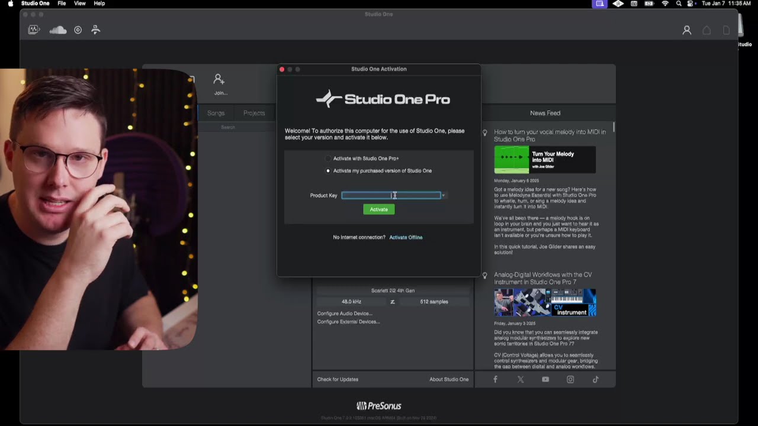Click the screen sharing menu bar icon
The image size is (758, 426).
600,4
